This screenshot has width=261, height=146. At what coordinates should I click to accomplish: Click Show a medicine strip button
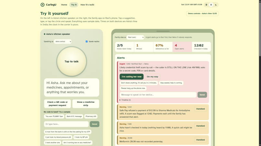(86, 103)
